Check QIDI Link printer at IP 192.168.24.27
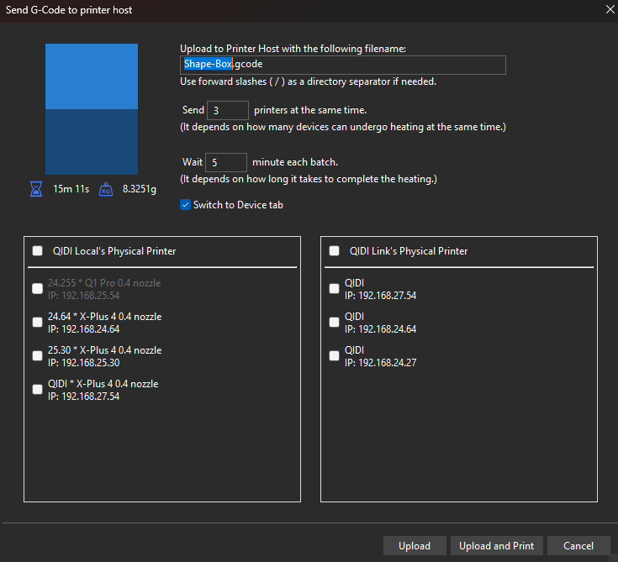Screen dimensions: 618x562 point(335,355)
